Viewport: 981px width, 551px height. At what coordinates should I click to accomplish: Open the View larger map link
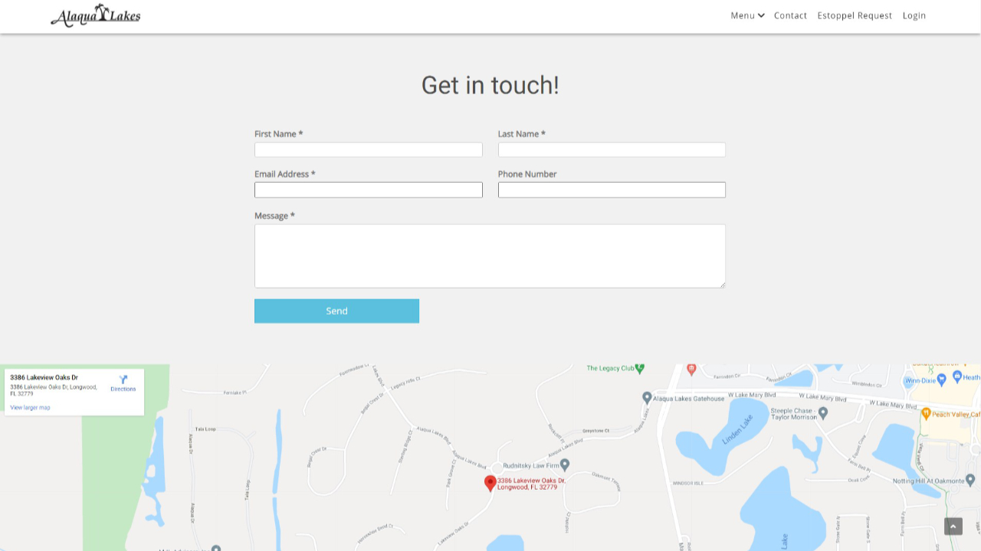pyautogui.click(x=30, y=407)
